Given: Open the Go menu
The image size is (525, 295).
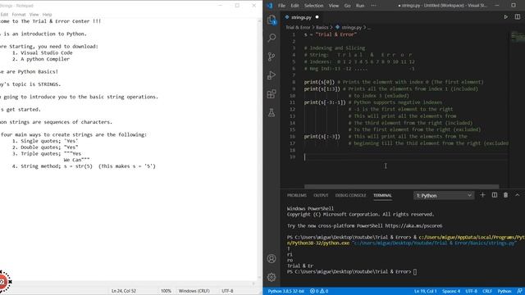Looking at the screenshot, I should [347, 6].
